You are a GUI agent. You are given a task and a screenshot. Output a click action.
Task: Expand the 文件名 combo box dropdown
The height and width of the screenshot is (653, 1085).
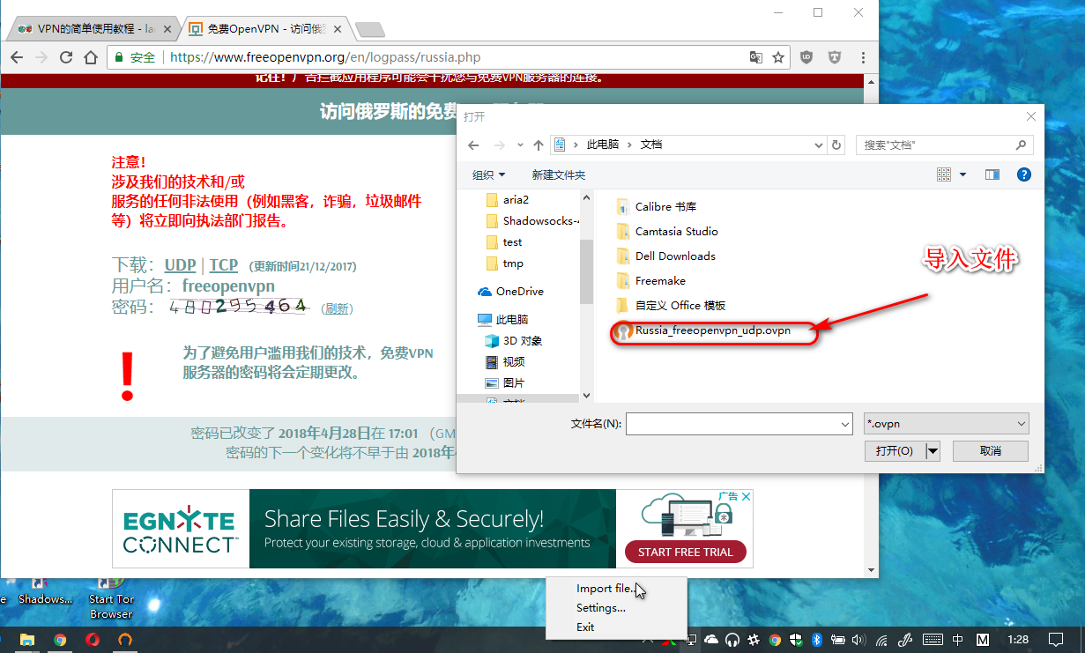point(844,424)
